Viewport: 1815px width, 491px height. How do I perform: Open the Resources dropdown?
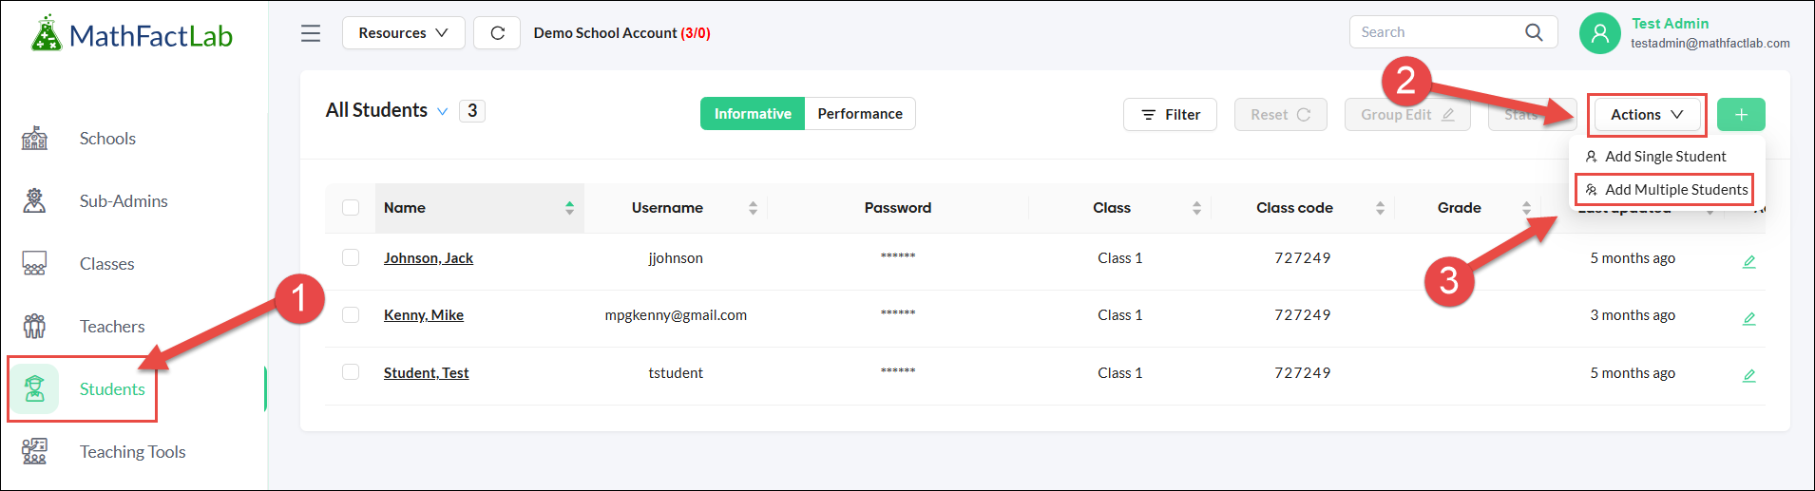tap(403, 33)
